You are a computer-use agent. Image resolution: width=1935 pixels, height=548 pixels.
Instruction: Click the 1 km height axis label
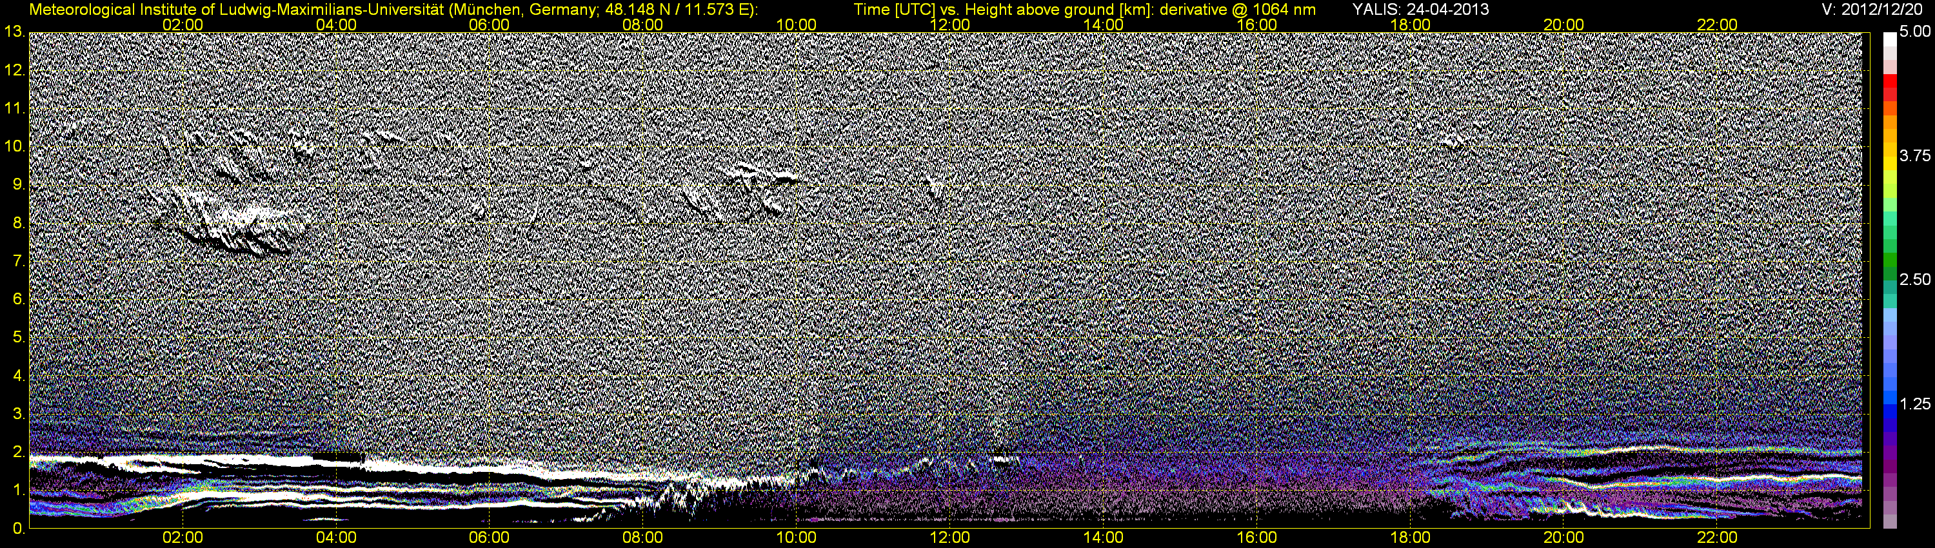[19, 491]
